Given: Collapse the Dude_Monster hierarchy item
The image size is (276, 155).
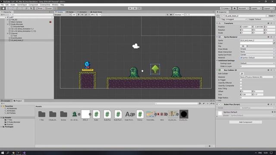Looking at the screenshot, I should tap(8, 24).
